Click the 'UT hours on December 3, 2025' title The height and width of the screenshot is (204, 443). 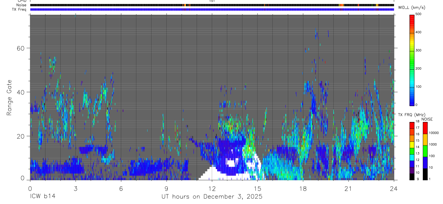coord(212,197)
